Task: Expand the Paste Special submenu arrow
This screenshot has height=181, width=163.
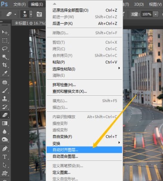Action: 119,68
